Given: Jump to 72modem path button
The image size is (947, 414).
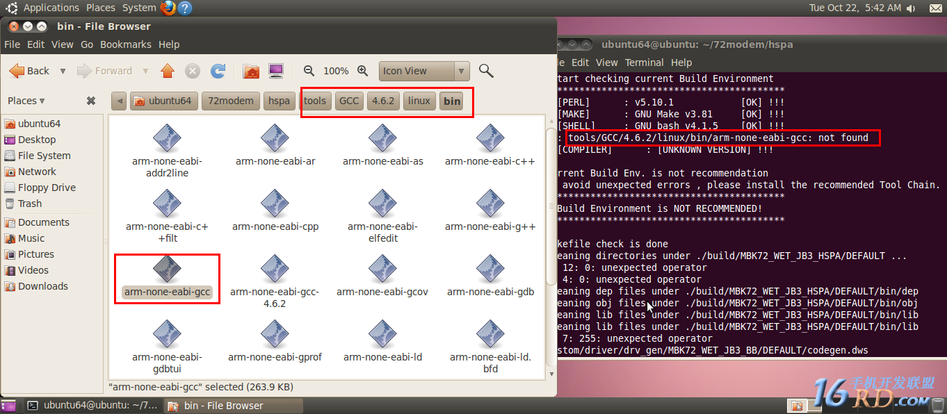Looking at the screenshot, I should tap(231, 101).
